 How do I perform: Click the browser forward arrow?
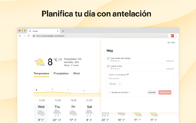(x=24, y=36)
